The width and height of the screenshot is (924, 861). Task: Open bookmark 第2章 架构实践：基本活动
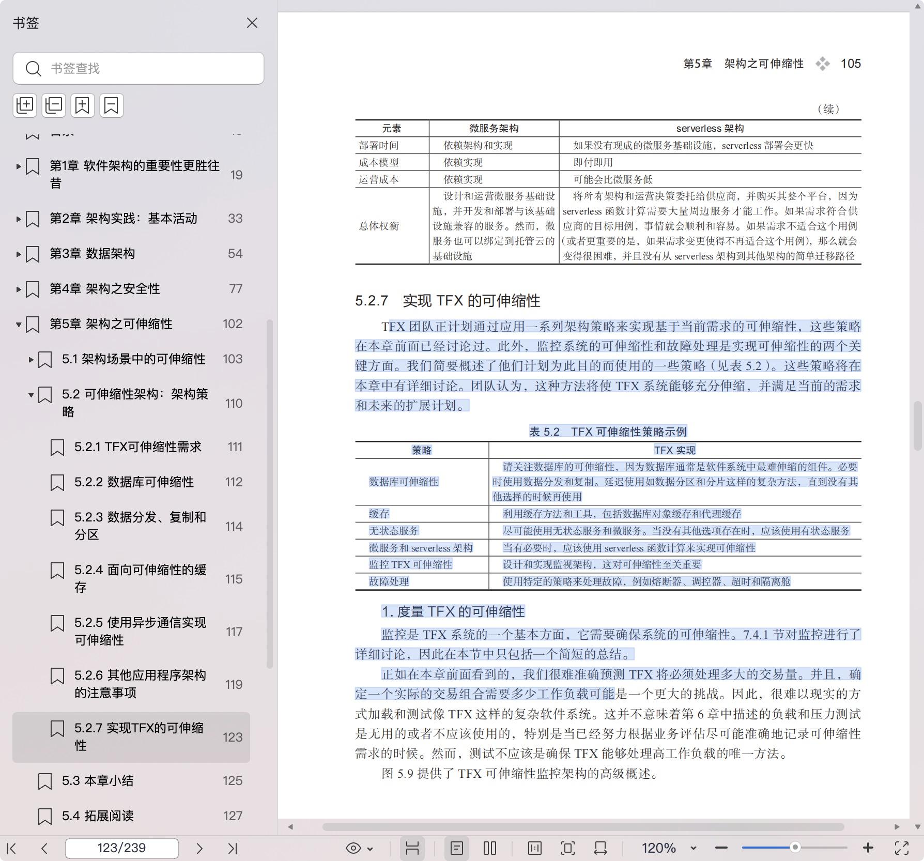[124, 219]
